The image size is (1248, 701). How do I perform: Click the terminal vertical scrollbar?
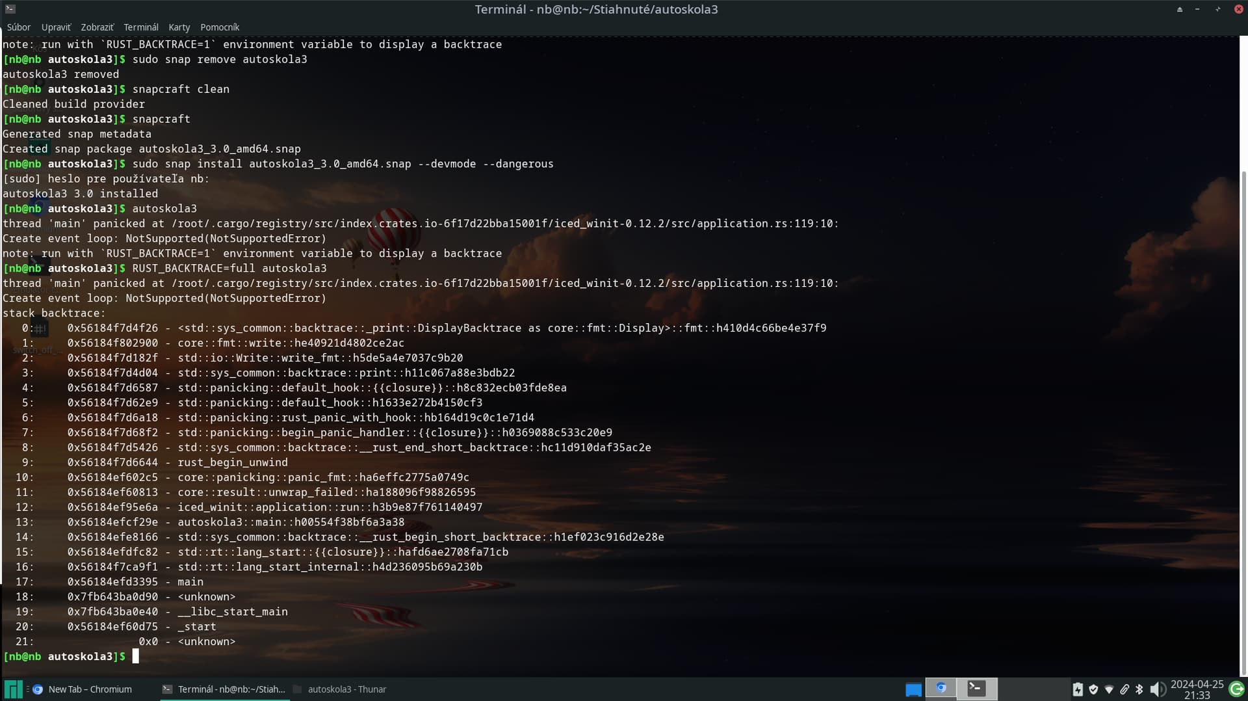(1243, 390)
